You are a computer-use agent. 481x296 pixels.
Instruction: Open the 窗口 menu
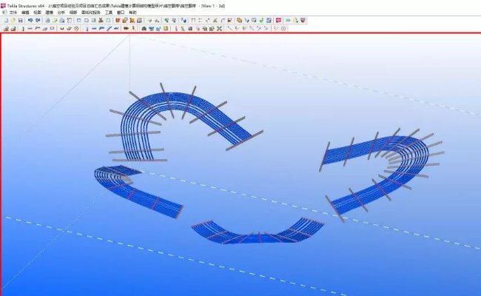click(x=121, y=13)
